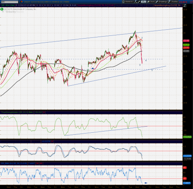
Task: Open chart settings wrench icon
Action: click(x=139, y=2)
